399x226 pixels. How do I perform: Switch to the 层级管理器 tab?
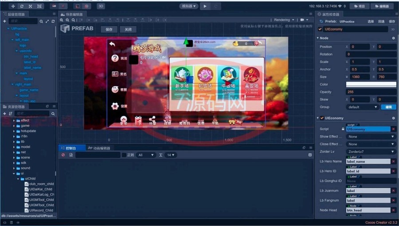pos(14,15)
